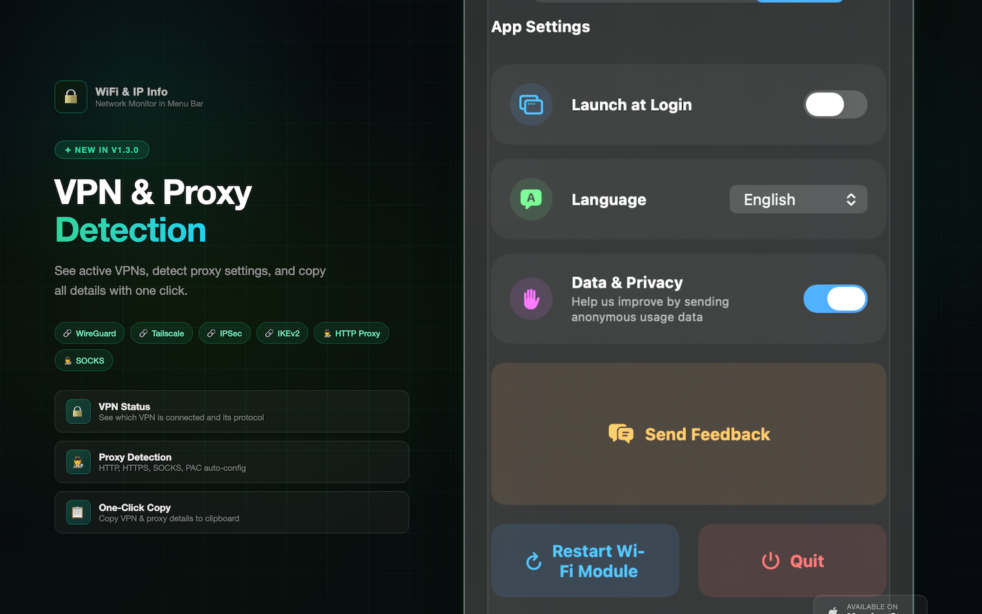Click the Send Feedback button
The height and width of the screenshot is (614, 982).
point(689,434)
